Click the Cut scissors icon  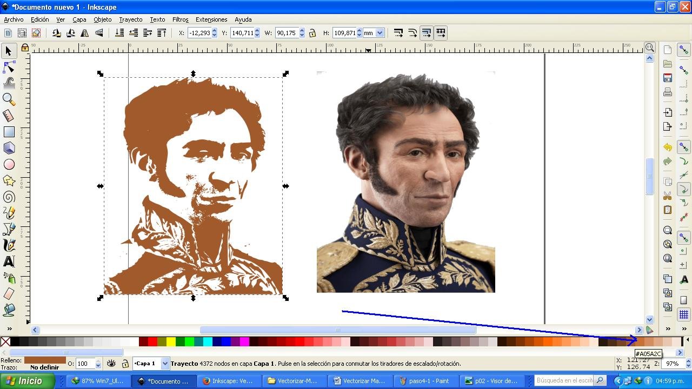[x=668, y=196]
